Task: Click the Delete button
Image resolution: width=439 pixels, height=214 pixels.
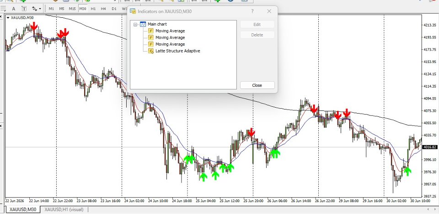Action: [x=257, y=35]
